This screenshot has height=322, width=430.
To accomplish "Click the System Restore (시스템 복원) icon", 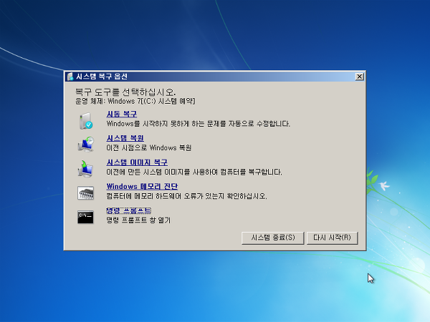I will coord(86,145).
